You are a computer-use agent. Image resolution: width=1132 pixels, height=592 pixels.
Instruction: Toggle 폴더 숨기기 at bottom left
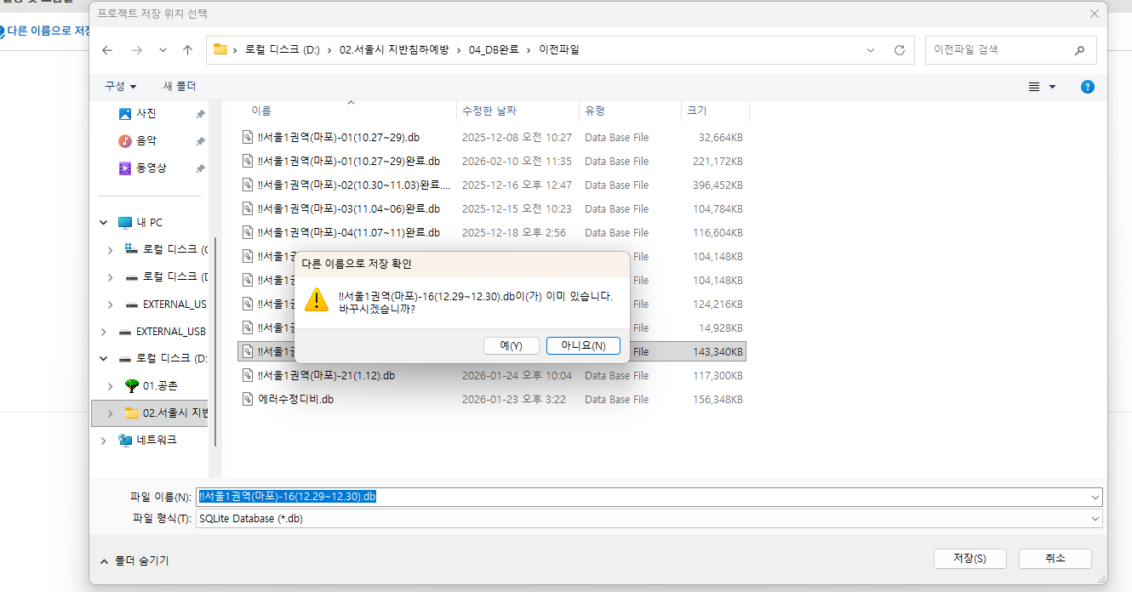point(134,561)
